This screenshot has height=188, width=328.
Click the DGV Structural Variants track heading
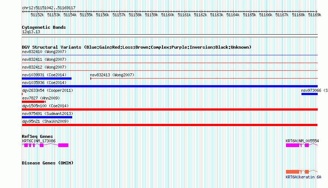[x=136, y=47]
